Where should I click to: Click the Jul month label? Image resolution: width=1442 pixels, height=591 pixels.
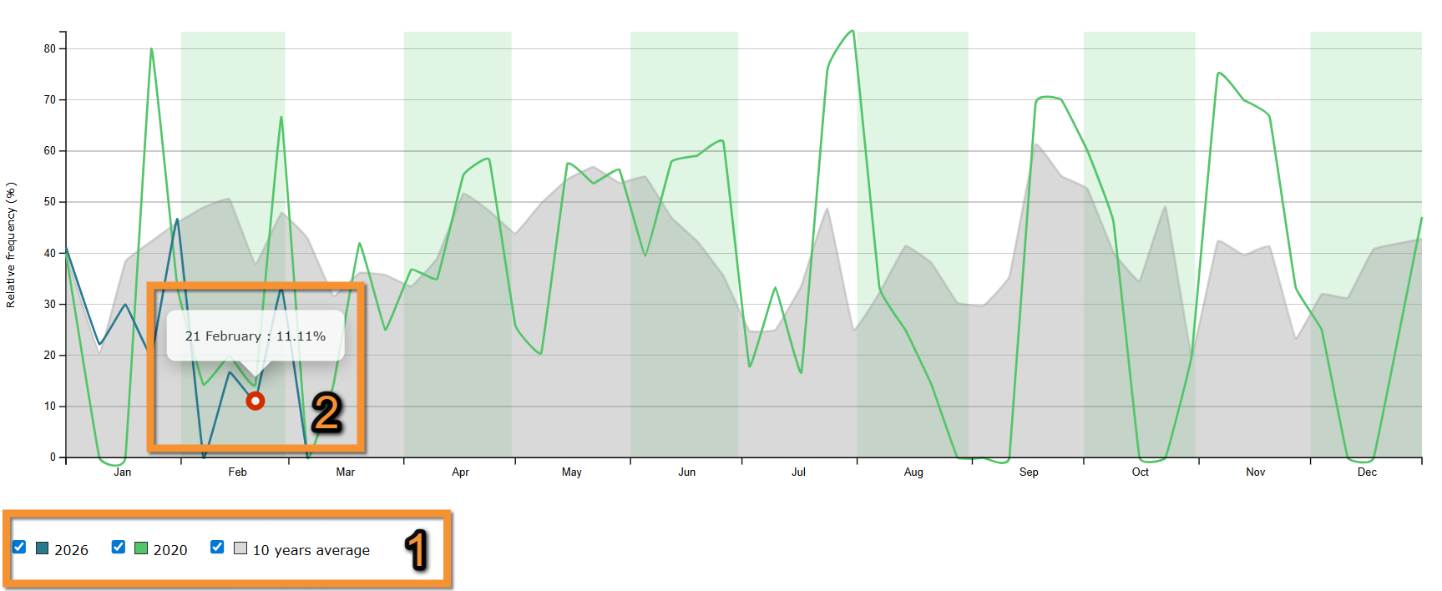799,472
